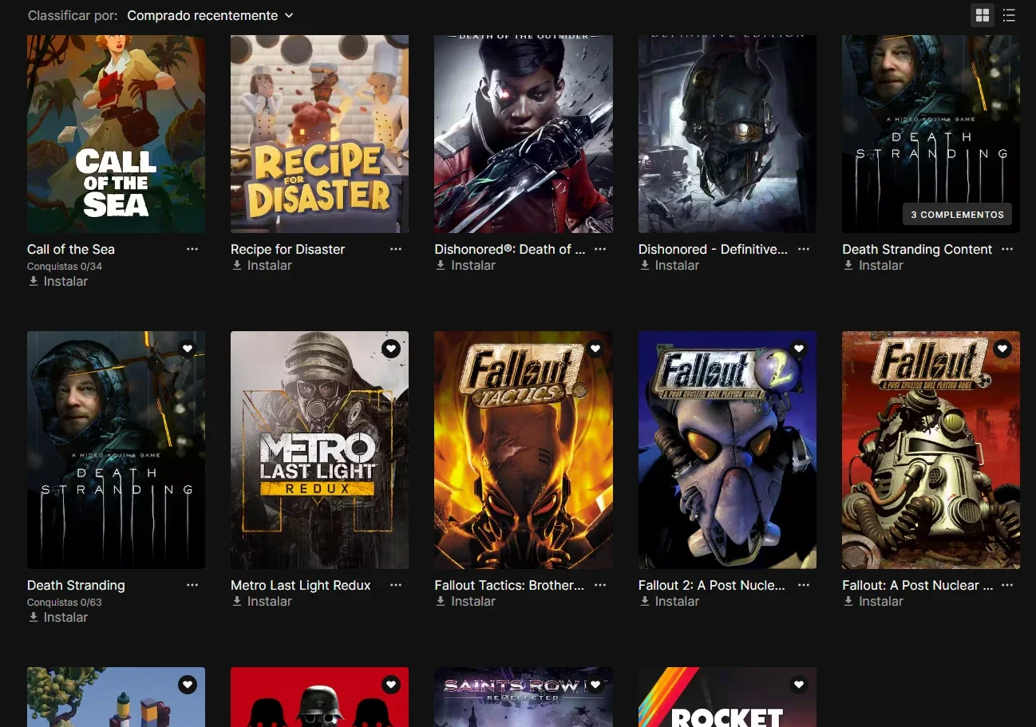Click 'Death Stranding Content' title text
This screenshot has width=1036, height=727.
click(x=917, y=249)
